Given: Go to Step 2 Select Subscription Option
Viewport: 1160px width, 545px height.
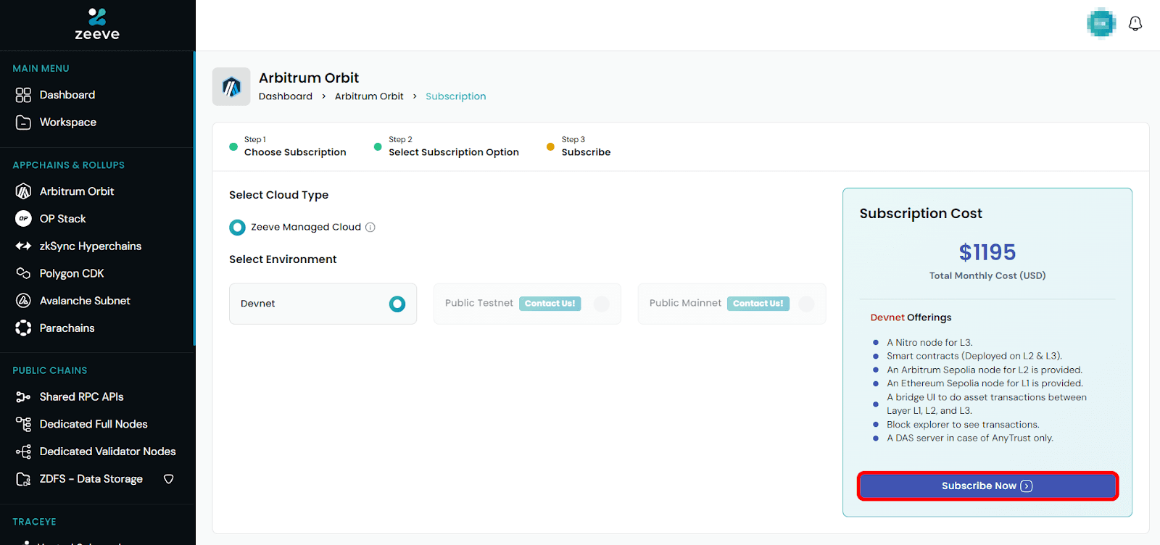Looking at the screenshot, I should (447, 146).
